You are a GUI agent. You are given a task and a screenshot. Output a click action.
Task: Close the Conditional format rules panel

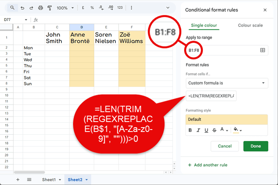(265, 10)
